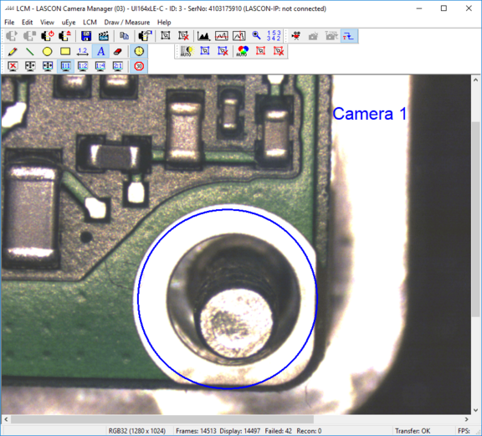The height and width of the screenshot is (436, 482).
Task: Click the clear area of interest icon
Action: pyautogui.click(x=183, y=36)
